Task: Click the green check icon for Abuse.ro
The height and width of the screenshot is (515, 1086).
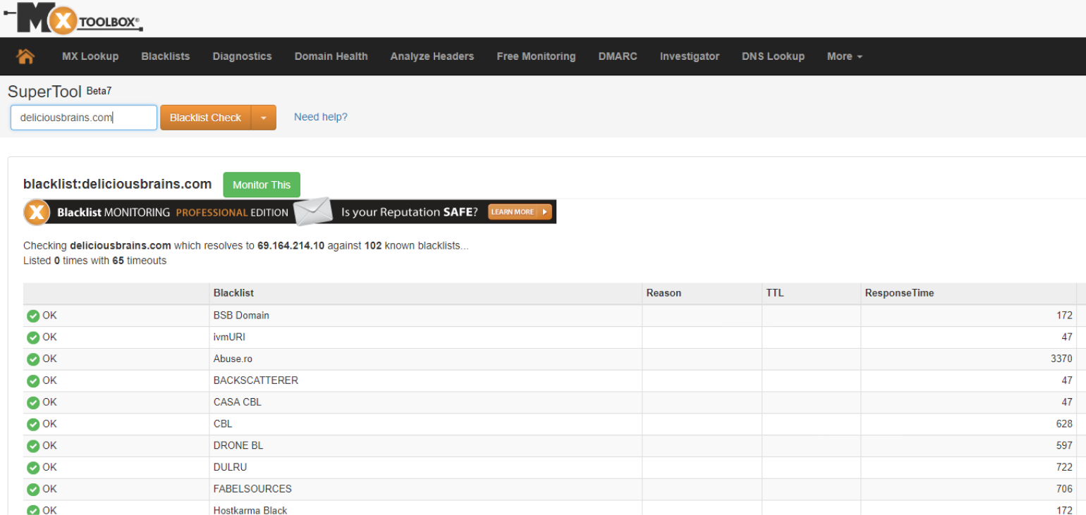Action: 33,359
